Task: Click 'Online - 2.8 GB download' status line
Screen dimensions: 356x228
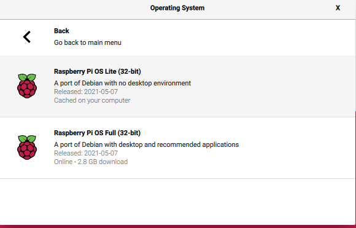Action: (x=91, y=162)
